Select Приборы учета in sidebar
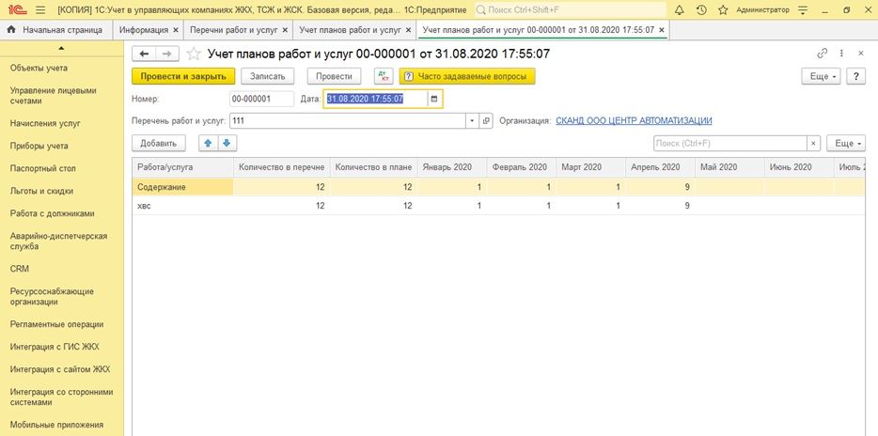Image resolution: width=878 pixels, height=436 pixels. (39, 146)
